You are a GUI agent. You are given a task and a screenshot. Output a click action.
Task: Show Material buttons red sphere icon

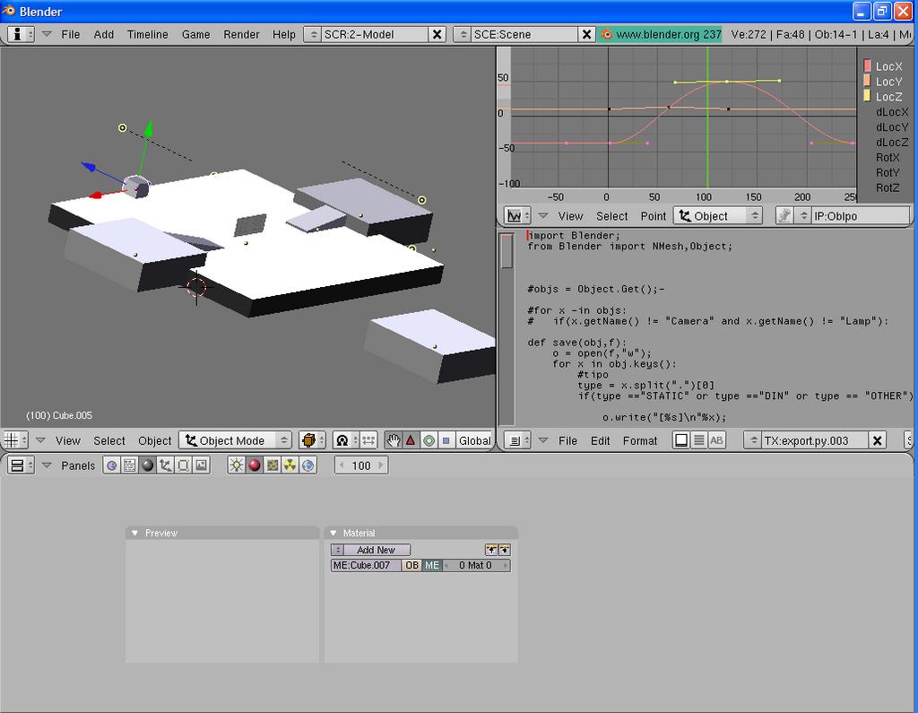point(254,465)
